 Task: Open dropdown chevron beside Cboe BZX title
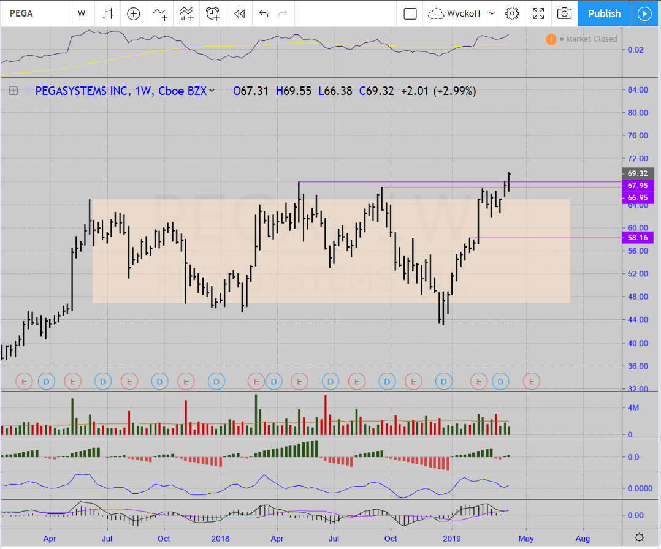click(x=212, y=91)
